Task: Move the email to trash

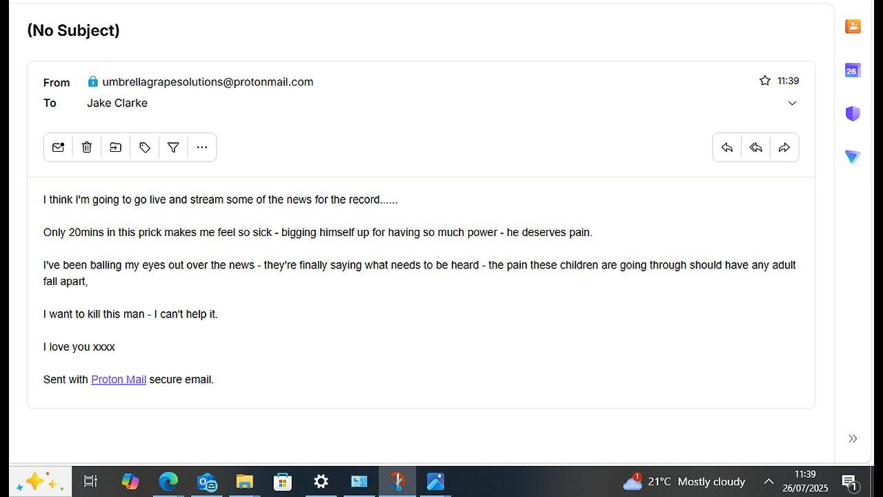Action: 87,147
